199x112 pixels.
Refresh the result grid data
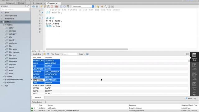(48, 54)
